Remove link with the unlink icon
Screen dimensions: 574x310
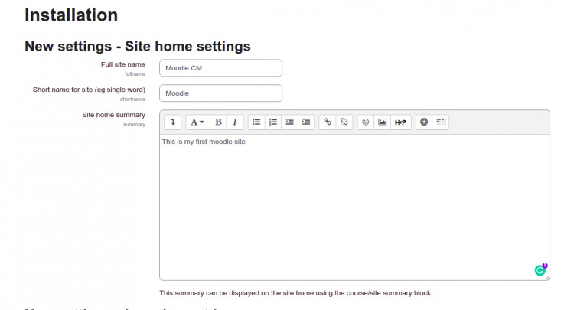click(344, 122)
